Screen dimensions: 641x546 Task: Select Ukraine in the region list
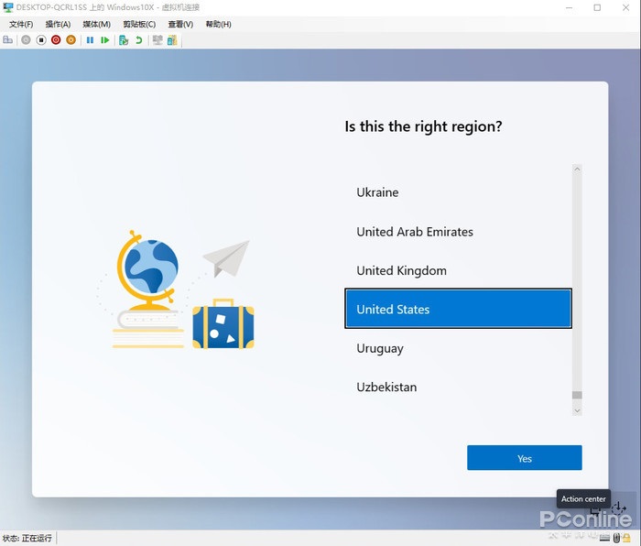(458, 192)
